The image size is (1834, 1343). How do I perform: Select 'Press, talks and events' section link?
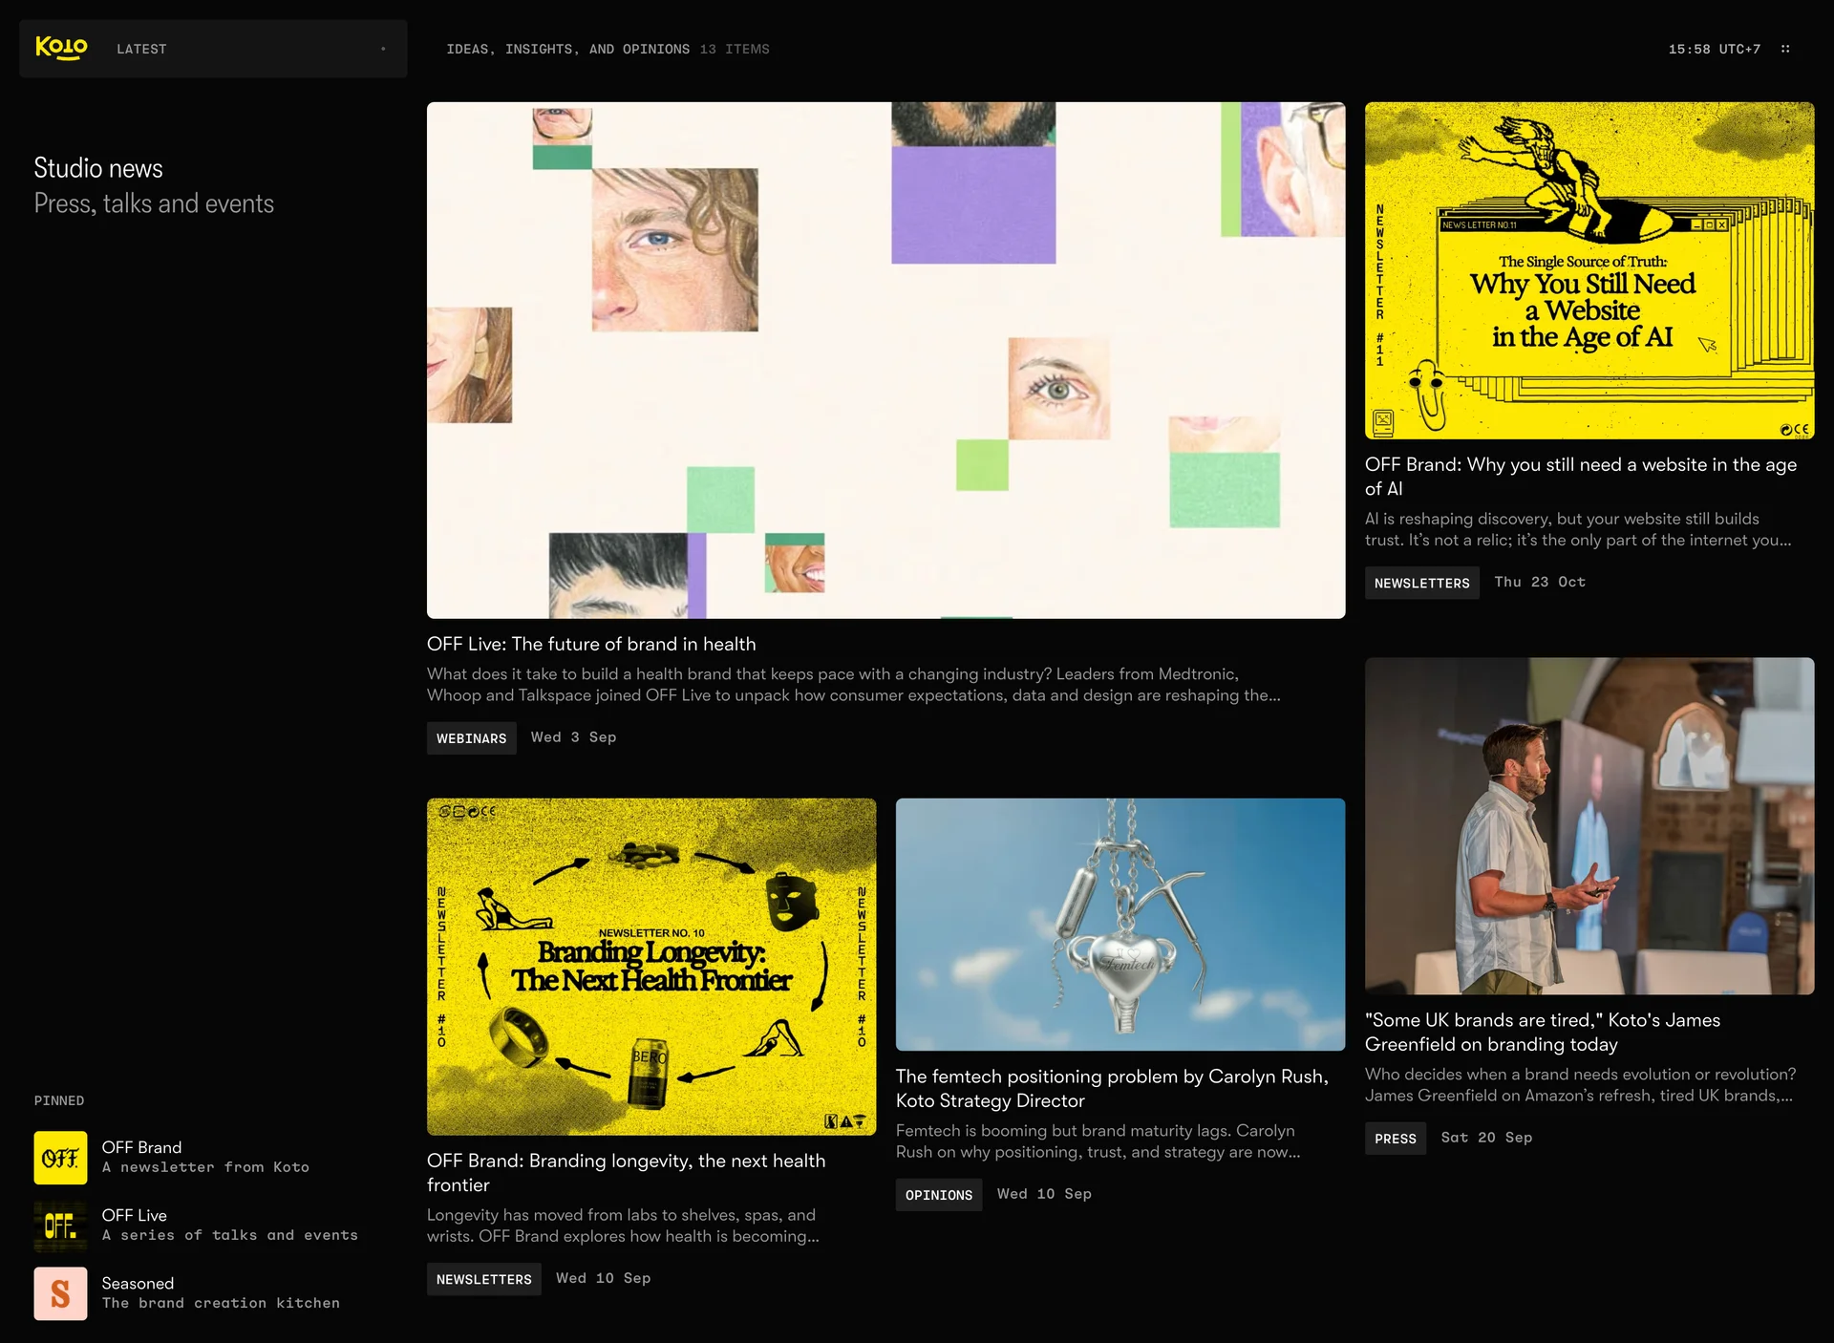click(154, 203)
